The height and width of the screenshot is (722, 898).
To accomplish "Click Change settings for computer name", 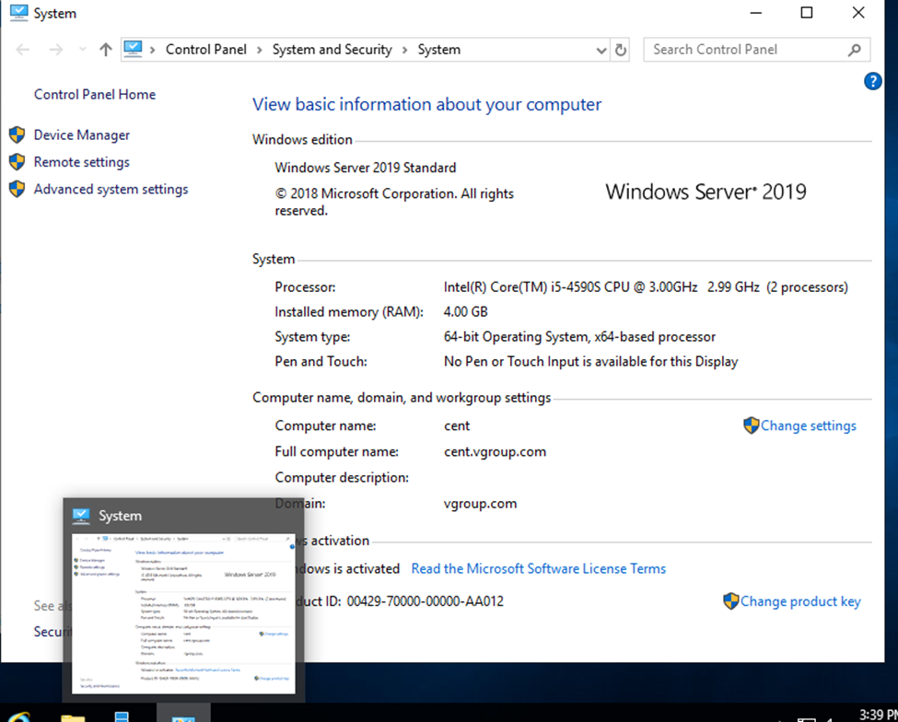I will [808, 425].
